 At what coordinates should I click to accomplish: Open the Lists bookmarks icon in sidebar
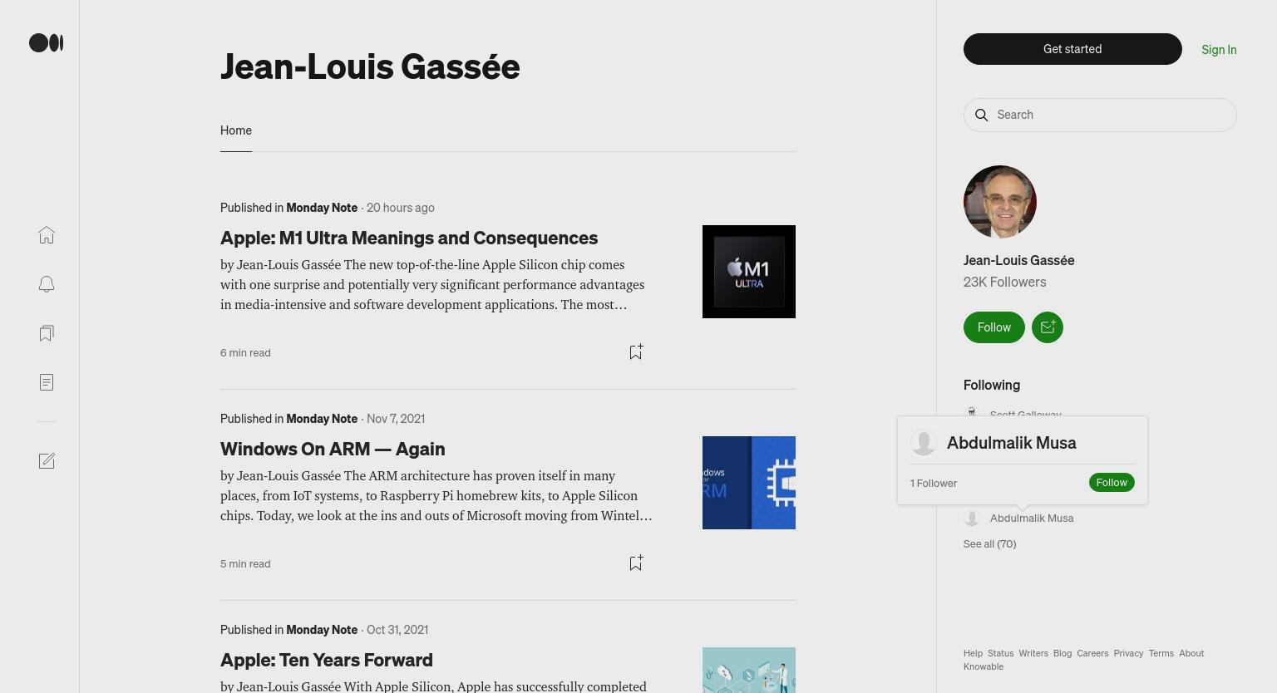pos(47,333)
